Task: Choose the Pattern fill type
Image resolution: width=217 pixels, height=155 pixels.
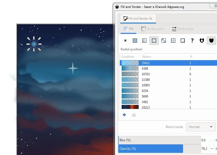Action: (173, 41)
